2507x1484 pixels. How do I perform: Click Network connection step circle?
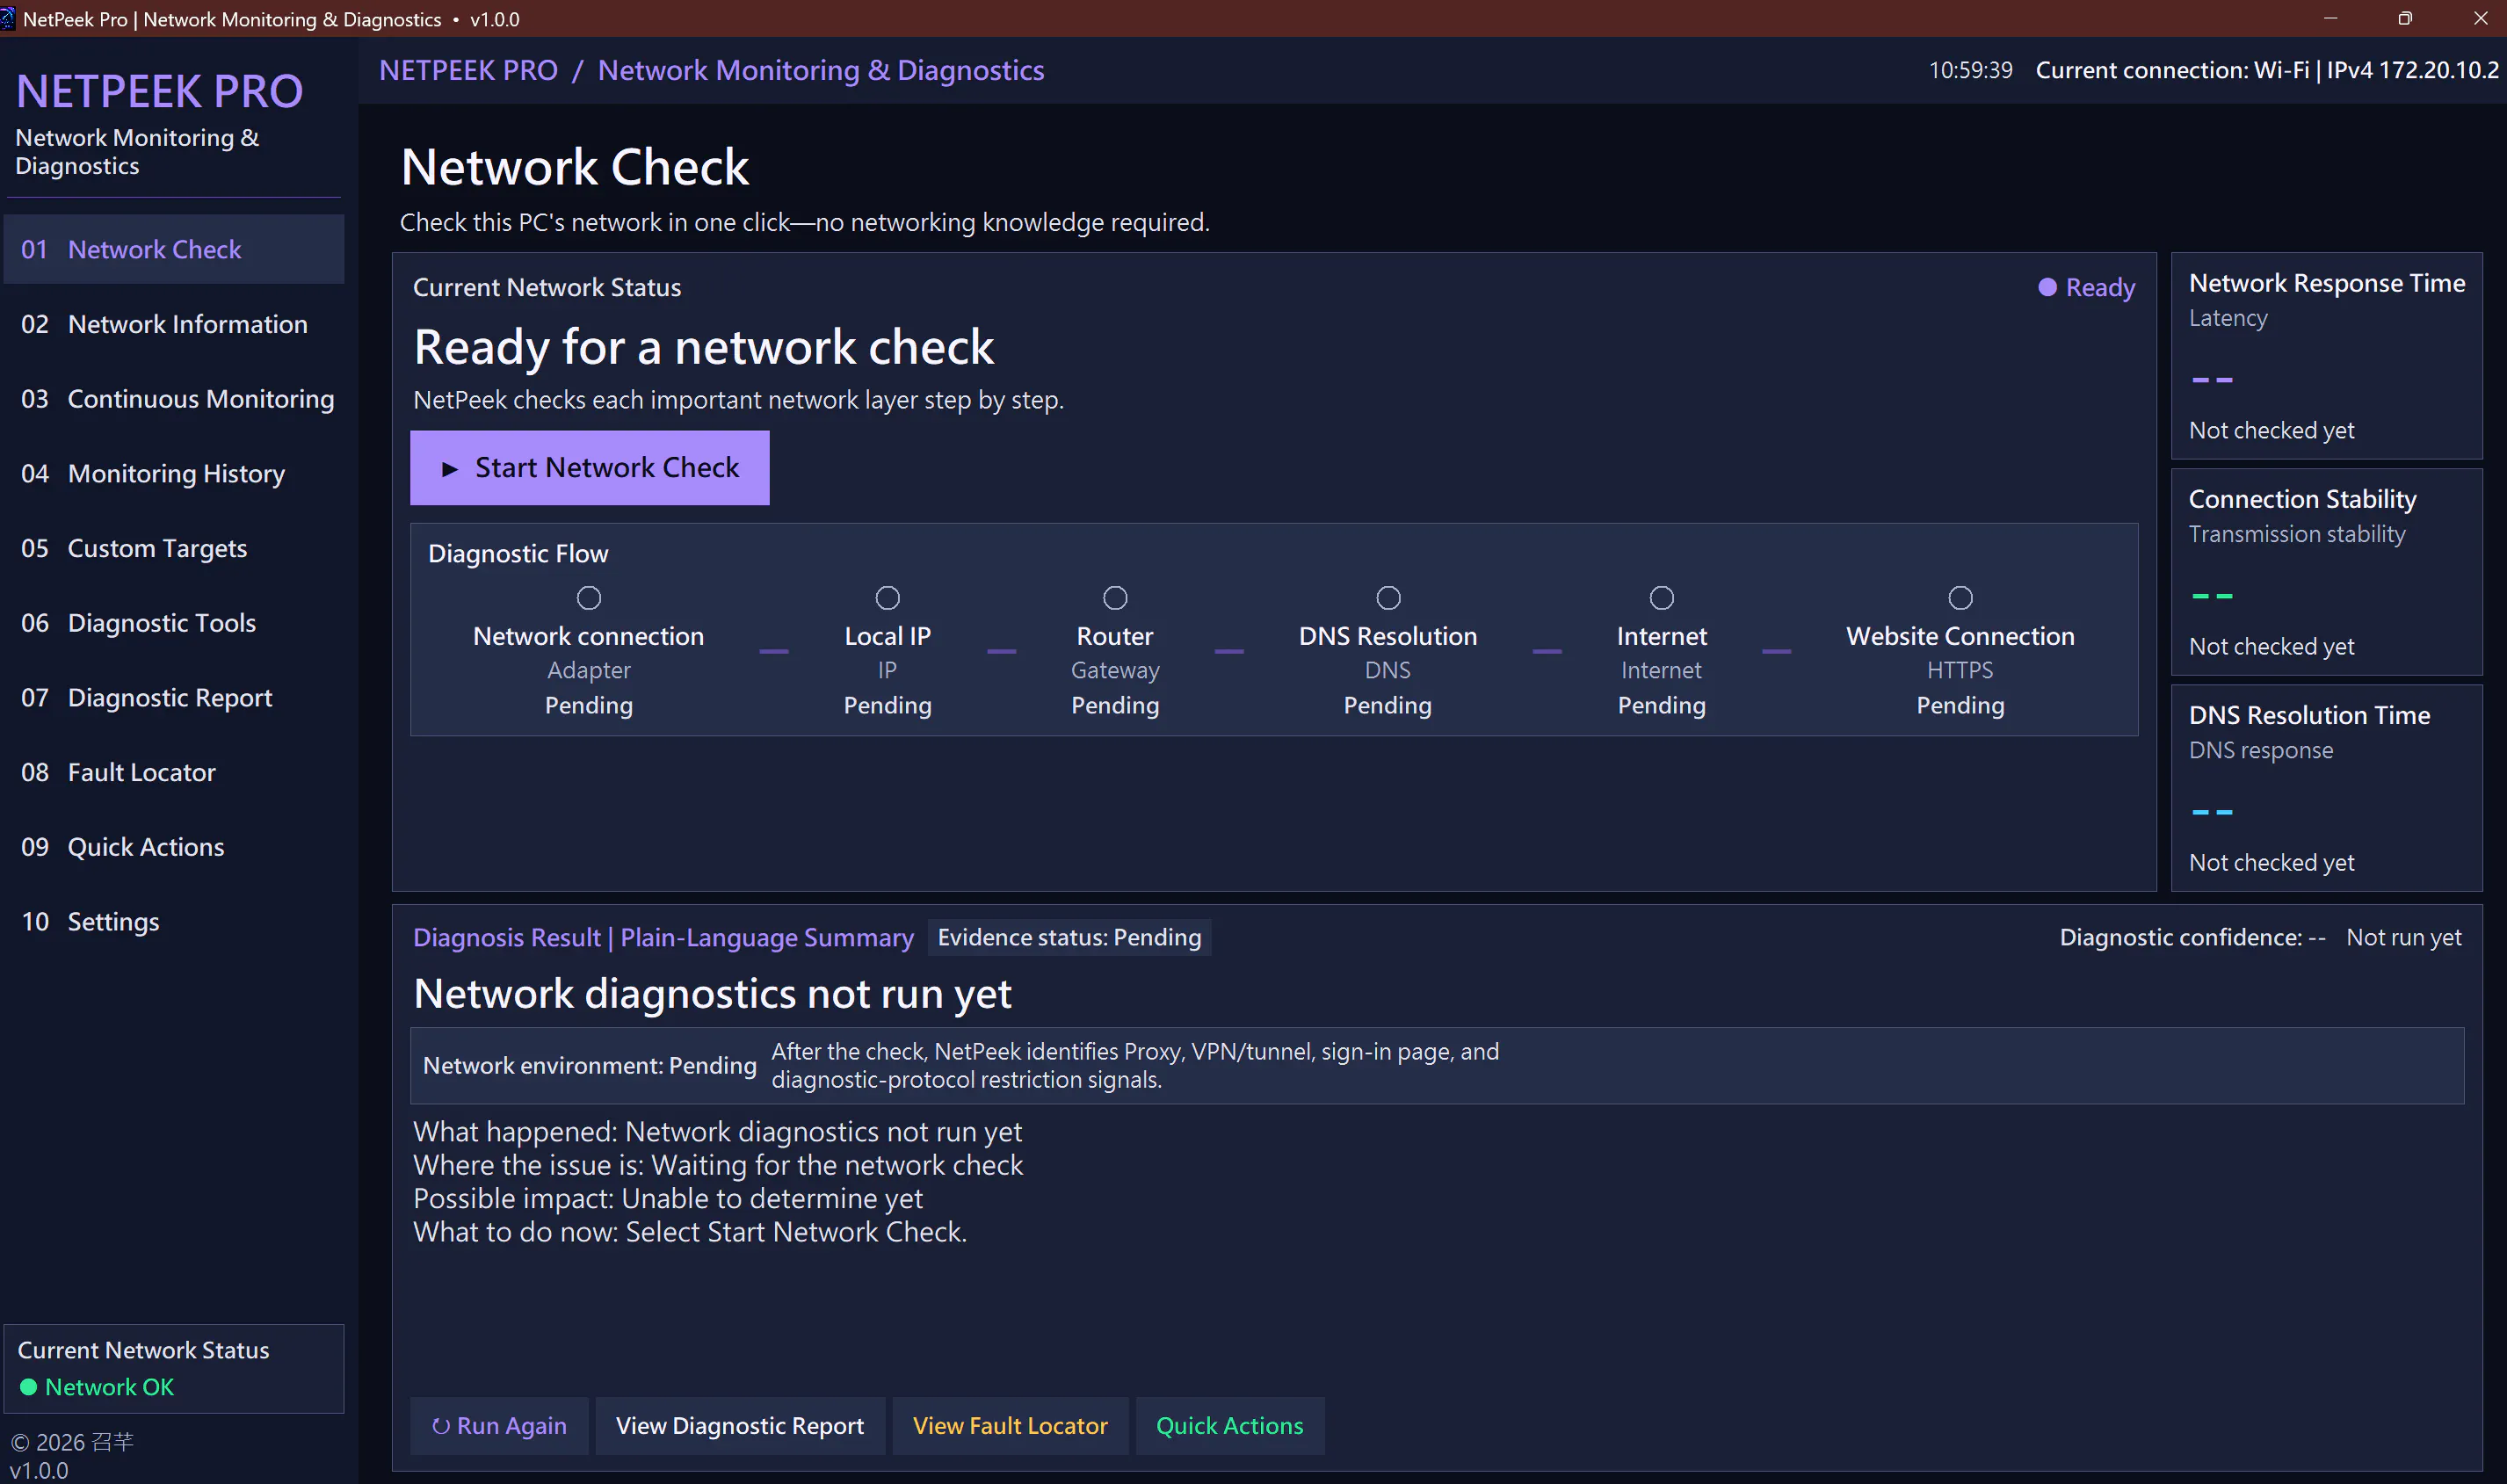click(589, 598)
